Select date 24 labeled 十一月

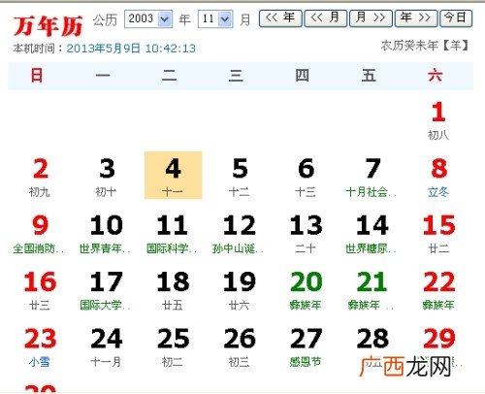(x=107, y=346)
